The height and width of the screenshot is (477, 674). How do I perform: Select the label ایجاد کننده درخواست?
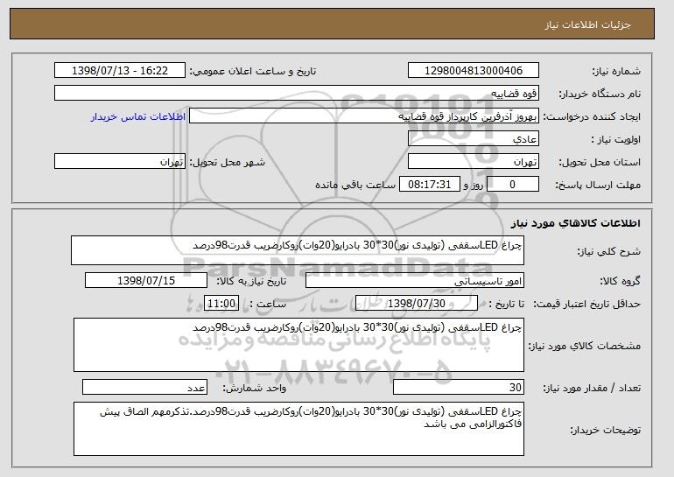click(x=592, y=117)
